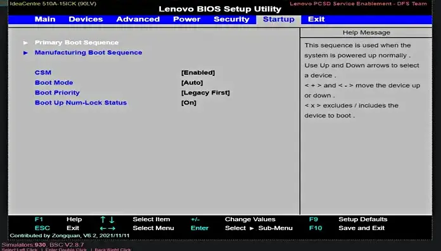The width and height of the screenshot is (441, 251).
Task: Go to the Advanced tab
Action: coord(138,19)
